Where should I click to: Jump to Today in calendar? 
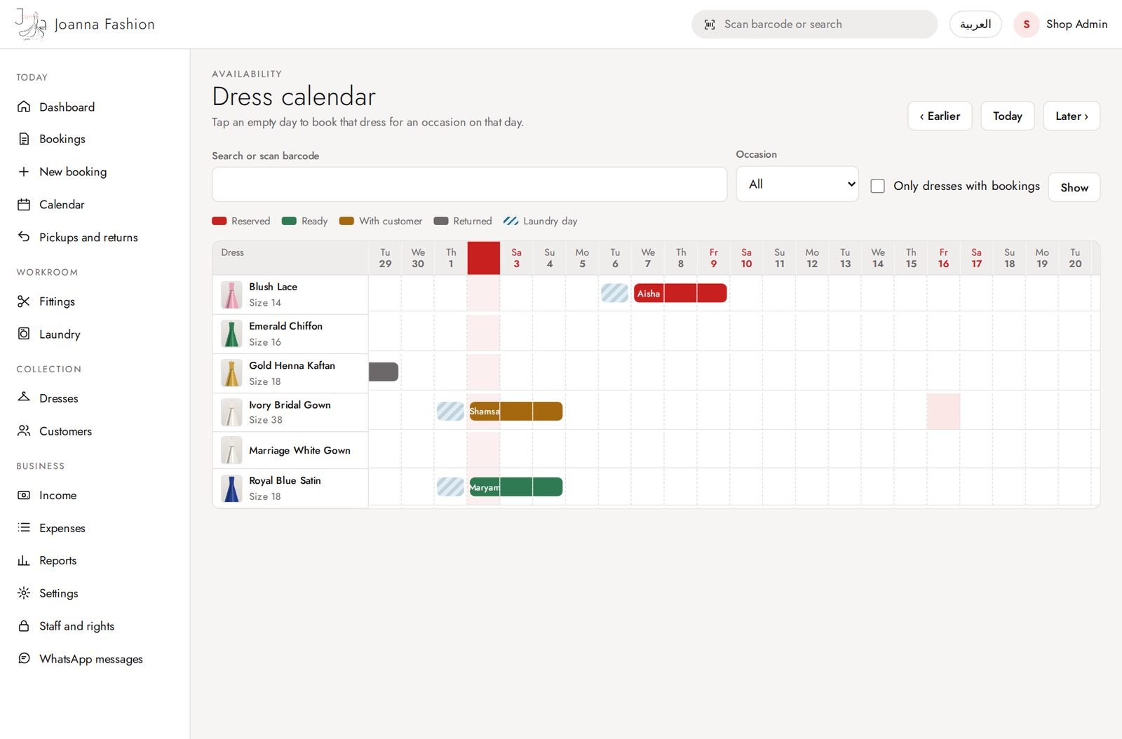click(x=1008, y=116)
